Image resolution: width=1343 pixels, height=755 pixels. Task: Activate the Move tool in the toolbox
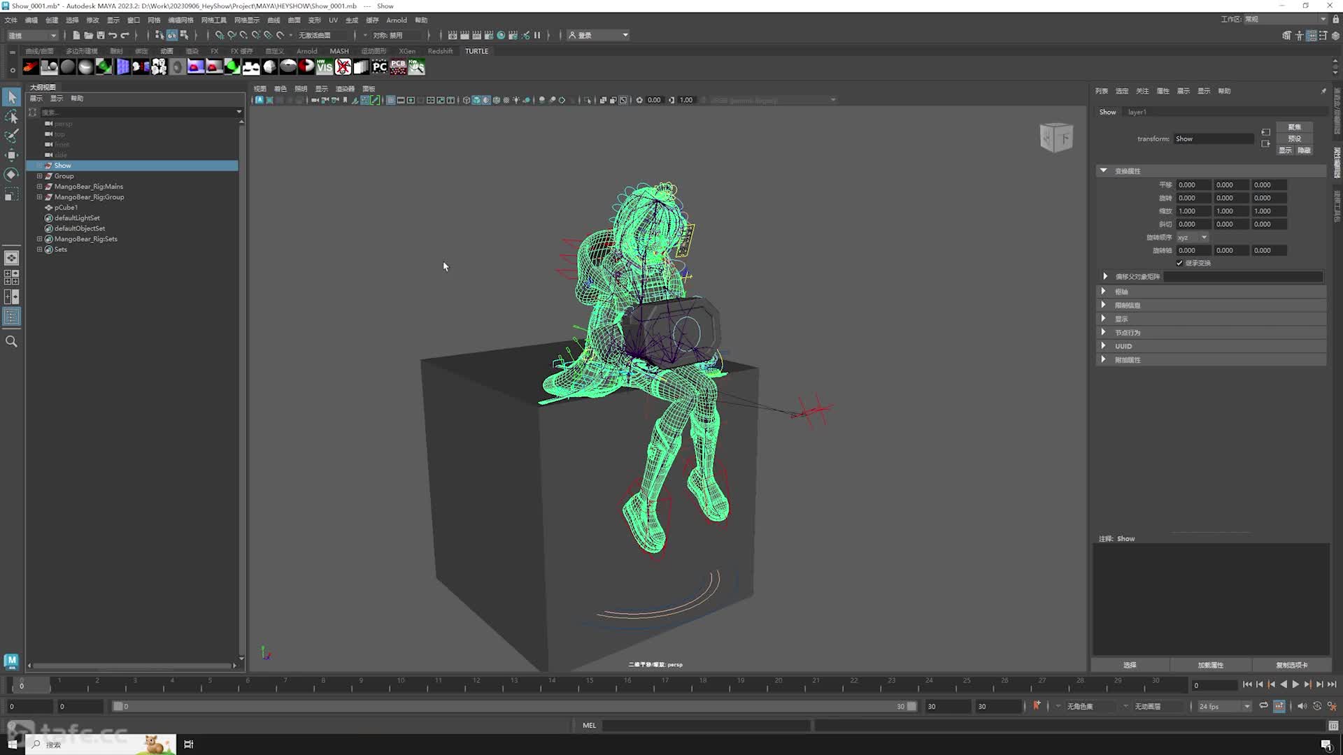click(x=12, y=155)
